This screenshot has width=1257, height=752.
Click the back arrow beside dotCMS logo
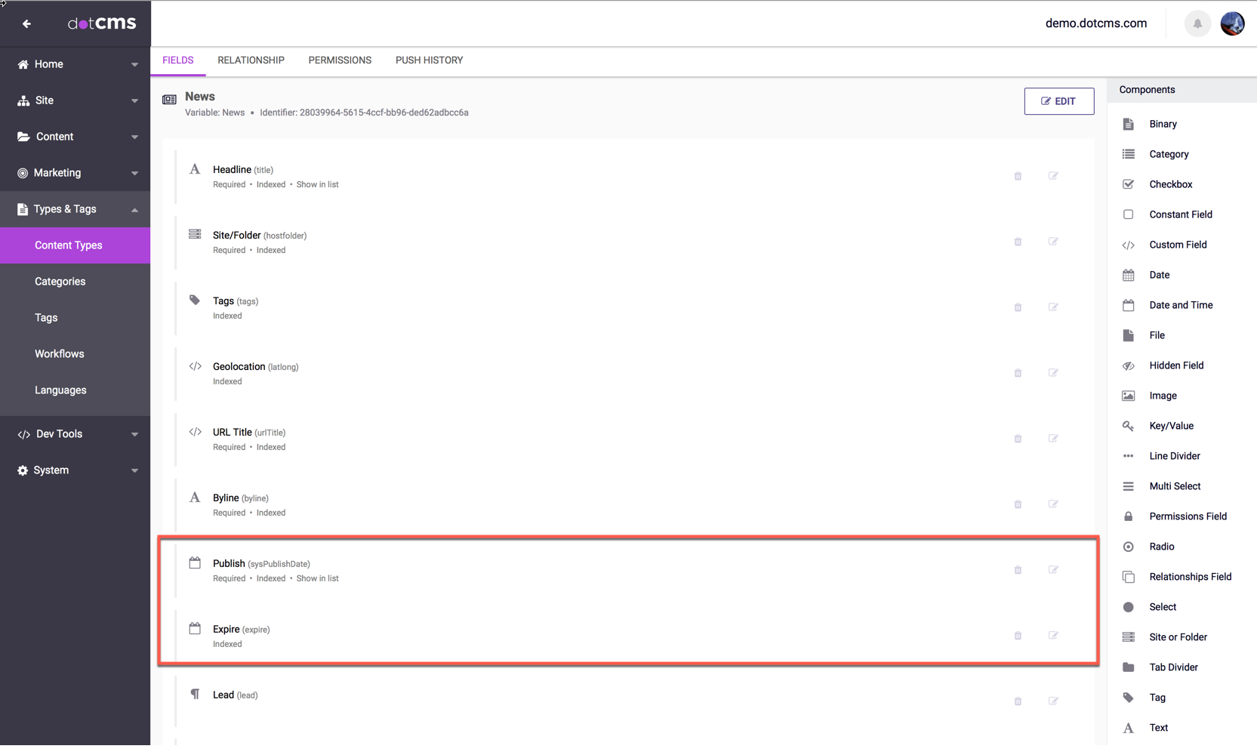[26, 24]
